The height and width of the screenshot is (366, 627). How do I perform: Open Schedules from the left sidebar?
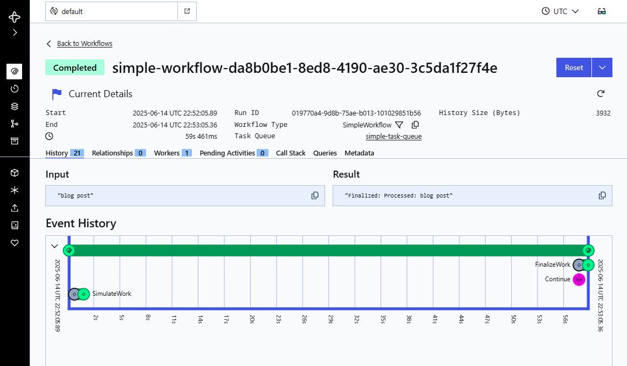15,89
